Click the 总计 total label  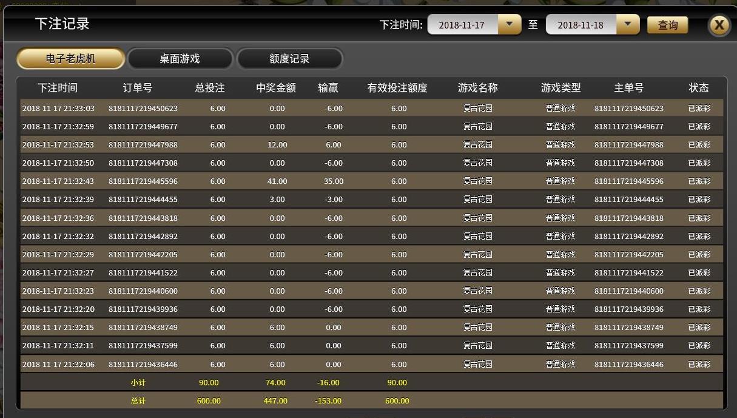pos(138,401)
